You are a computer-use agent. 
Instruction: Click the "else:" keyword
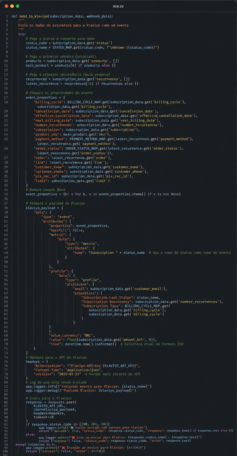point(30,435)
